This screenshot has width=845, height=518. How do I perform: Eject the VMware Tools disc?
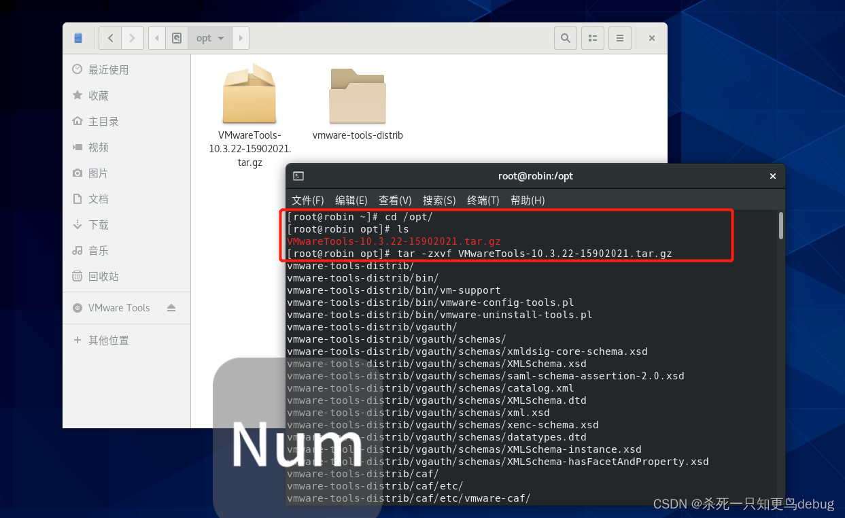[x=171, y=307]
